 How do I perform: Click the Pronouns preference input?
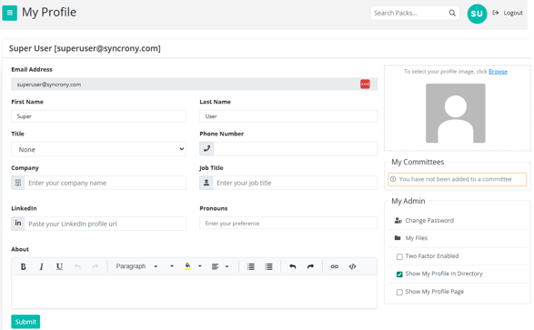(288, 223)
